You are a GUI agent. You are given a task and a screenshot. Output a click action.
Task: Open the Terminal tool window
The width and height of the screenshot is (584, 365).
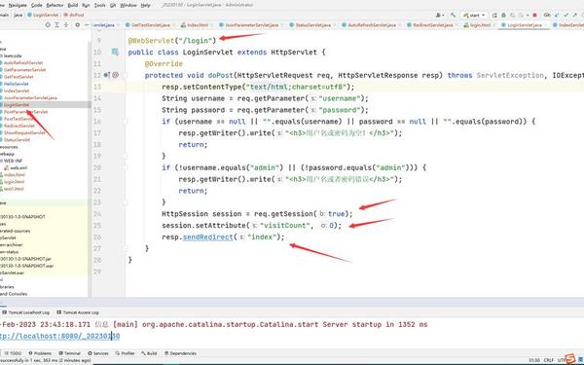click(x=70, y=353)
